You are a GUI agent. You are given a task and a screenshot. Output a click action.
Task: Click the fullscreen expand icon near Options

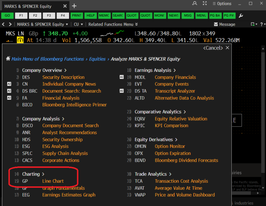[204, 4]
